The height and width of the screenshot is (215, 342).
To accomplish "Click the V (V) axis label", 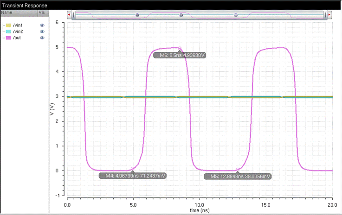I will [x=52, y=109].
